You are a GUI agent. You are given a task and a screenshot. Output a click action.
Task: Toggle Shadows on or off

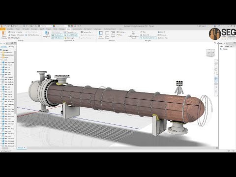pos(56,35)
